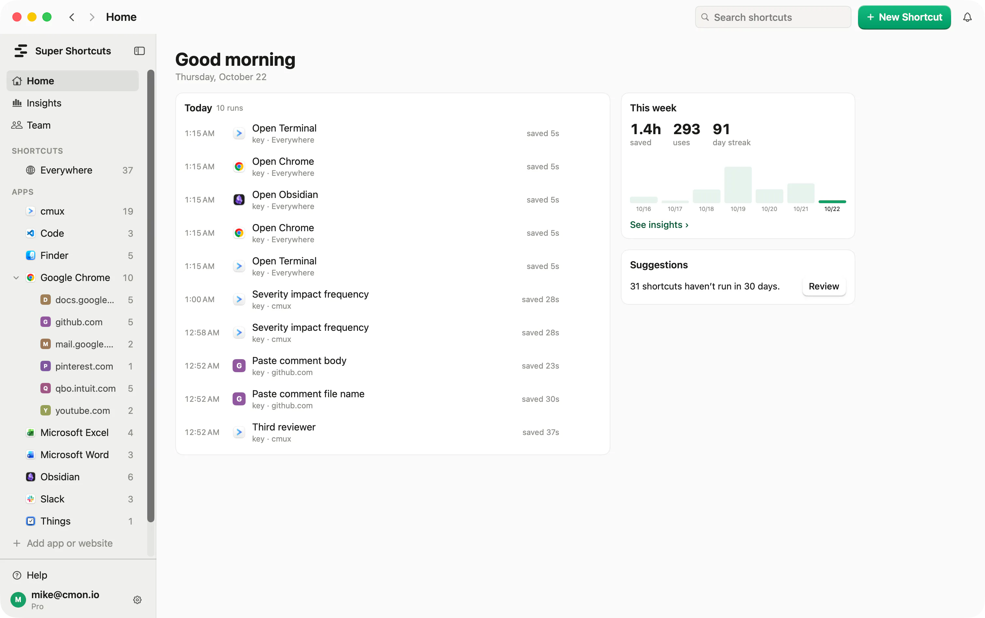Open the Paste comment file name run
Screen dimensions: 985x618
[393, 399]
